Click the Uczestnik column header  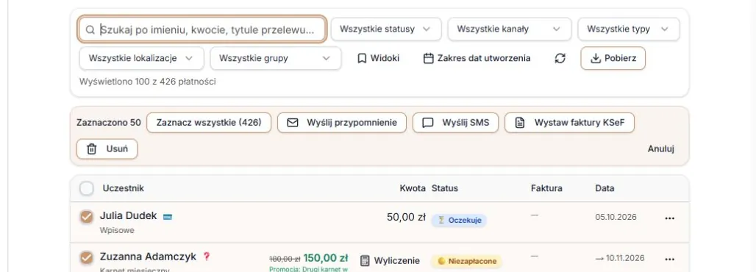coord(123,188)
